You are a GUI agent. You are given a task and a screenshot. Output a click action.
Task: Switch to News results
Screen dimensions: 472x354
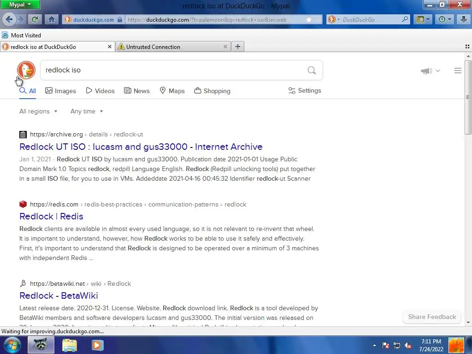pyautogui.click(x=136, y=91)
